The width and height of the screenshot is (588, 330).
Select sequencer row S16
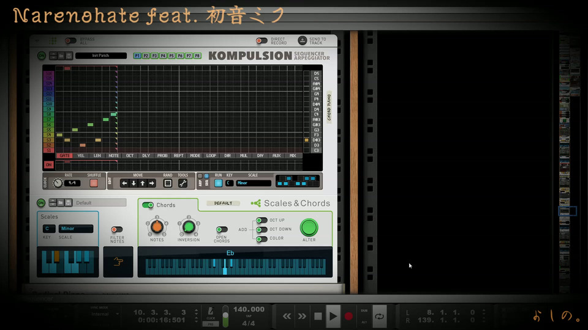point(49,73)
